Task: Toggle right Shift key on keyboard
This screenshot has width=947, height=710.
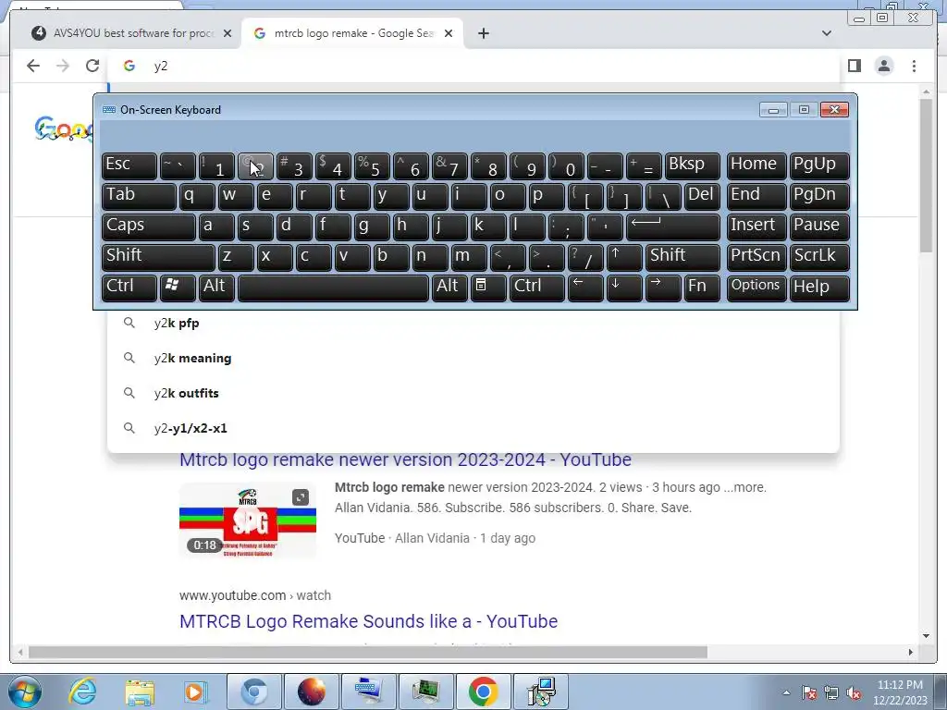Action: [683, 257]
